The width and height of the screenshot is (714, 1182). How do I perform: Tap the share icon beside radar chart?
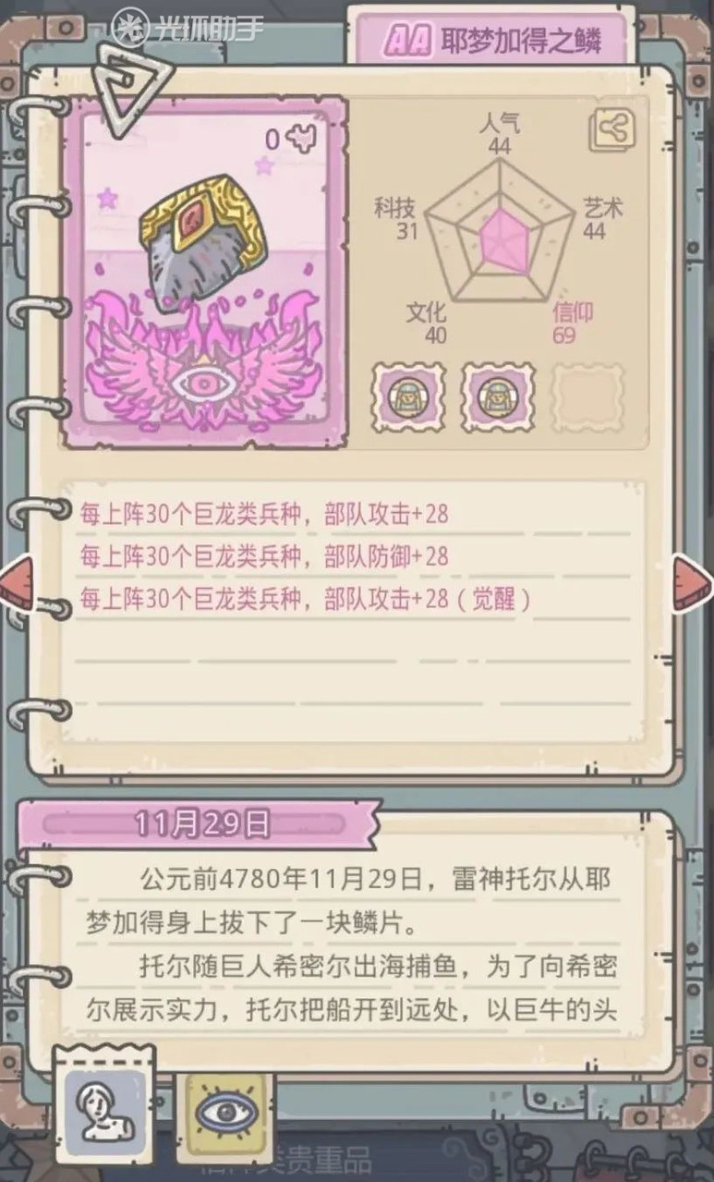[611, 129]
